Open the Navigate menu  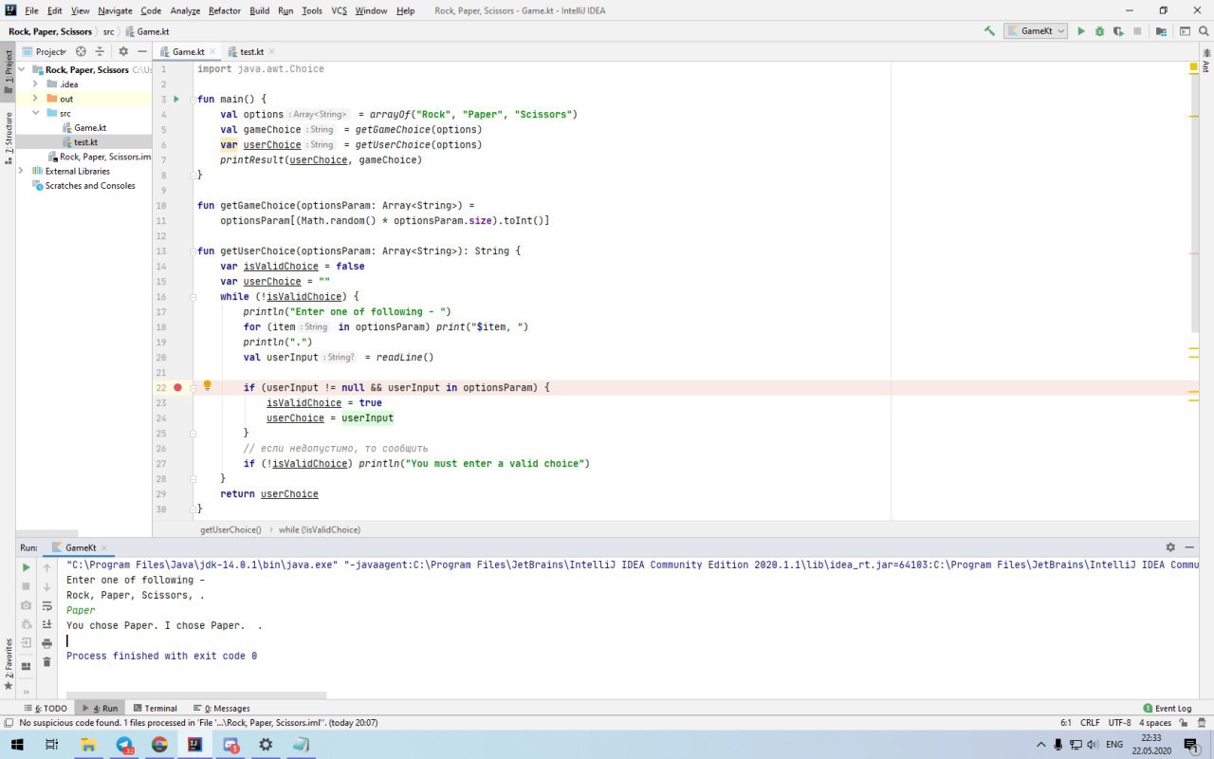[x=115, y=10]
